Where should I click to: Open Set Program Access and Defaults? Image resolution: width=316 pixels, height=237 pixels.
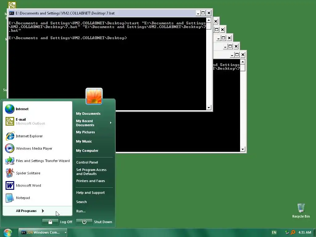(91, 172)
